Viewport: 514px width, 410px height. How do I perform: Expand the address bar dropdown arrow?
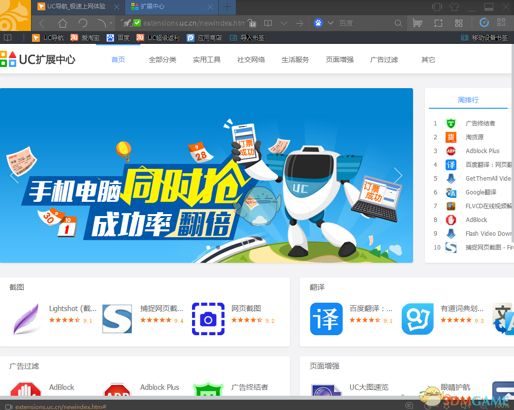point(284,23)
